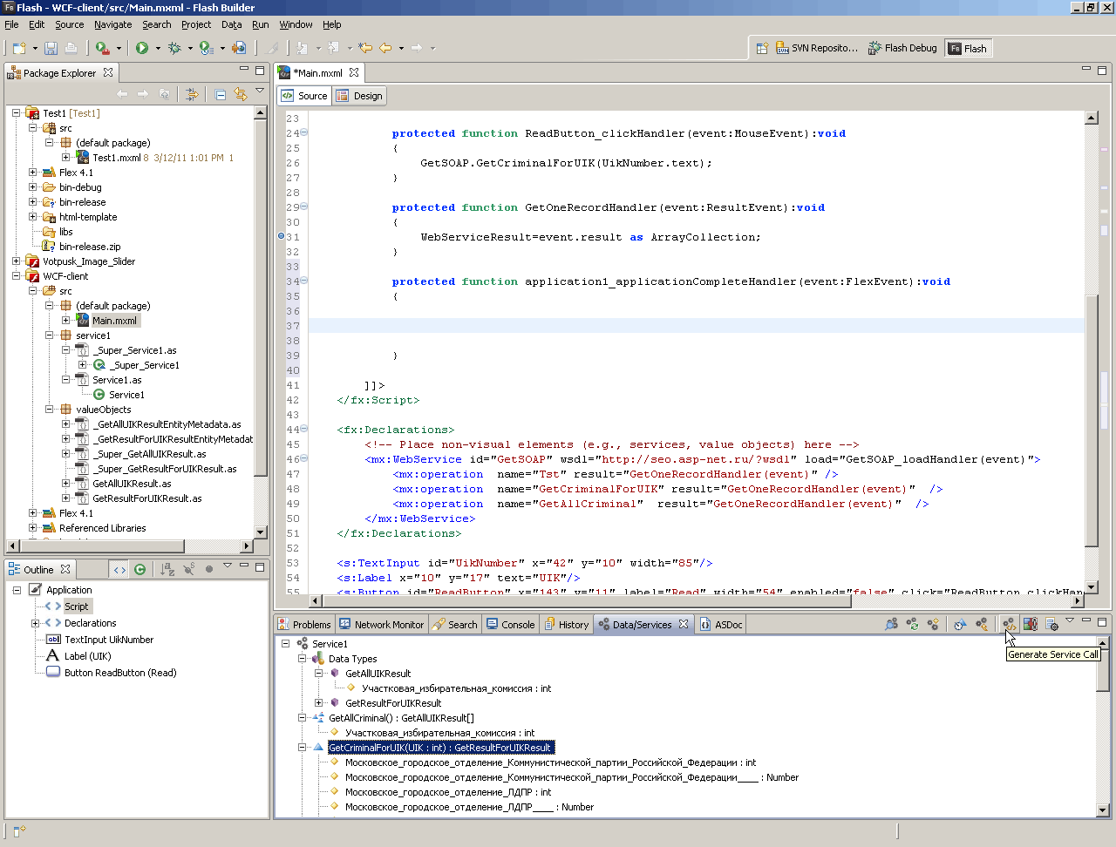Viewport: 1116px width, 847px height.
Task: Expand the Declarations node in Outline
Action: 35,623
